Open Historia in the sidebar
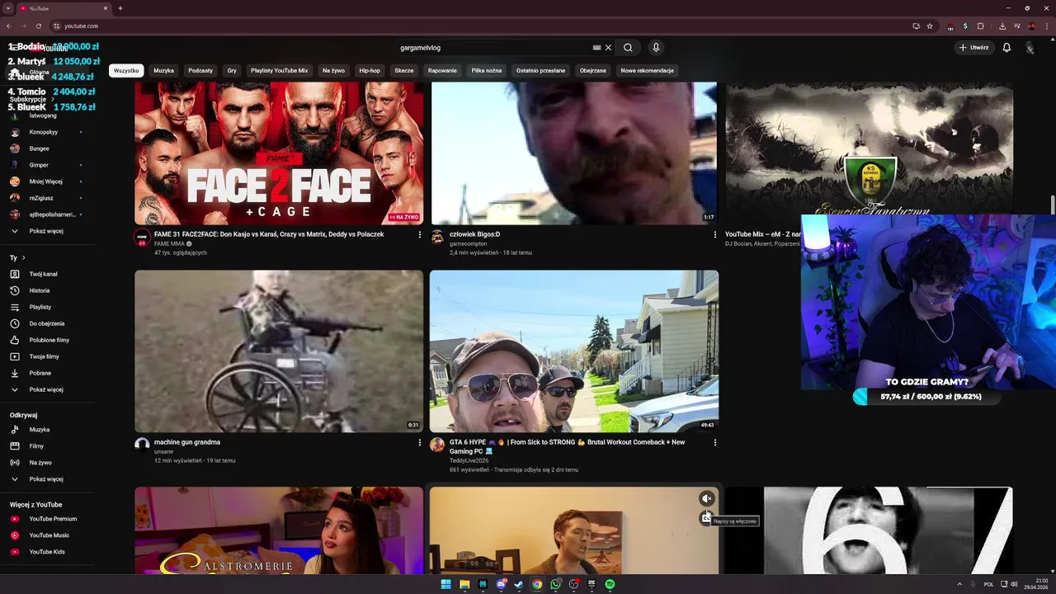The image size is (1056, 594). click(x=39, y=290)
